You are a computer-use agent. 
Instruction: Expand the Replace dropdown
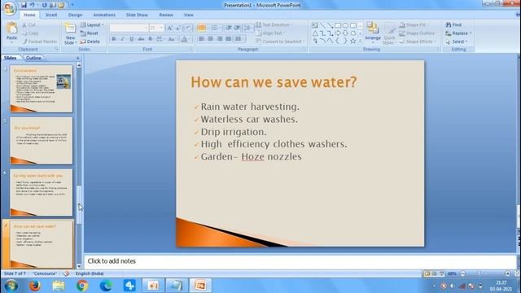[x=471, y=33]
